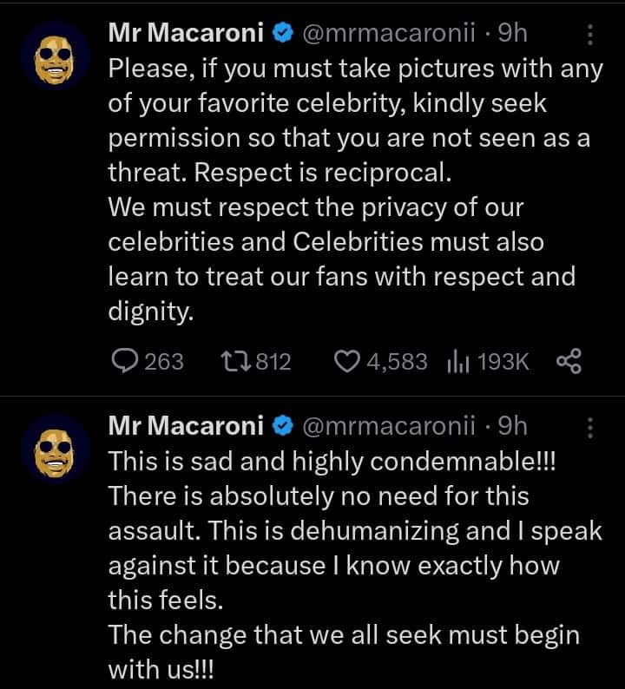
Task: Open the @mrmacaronii handle on second tweet
Action: (x=389, y=426)
